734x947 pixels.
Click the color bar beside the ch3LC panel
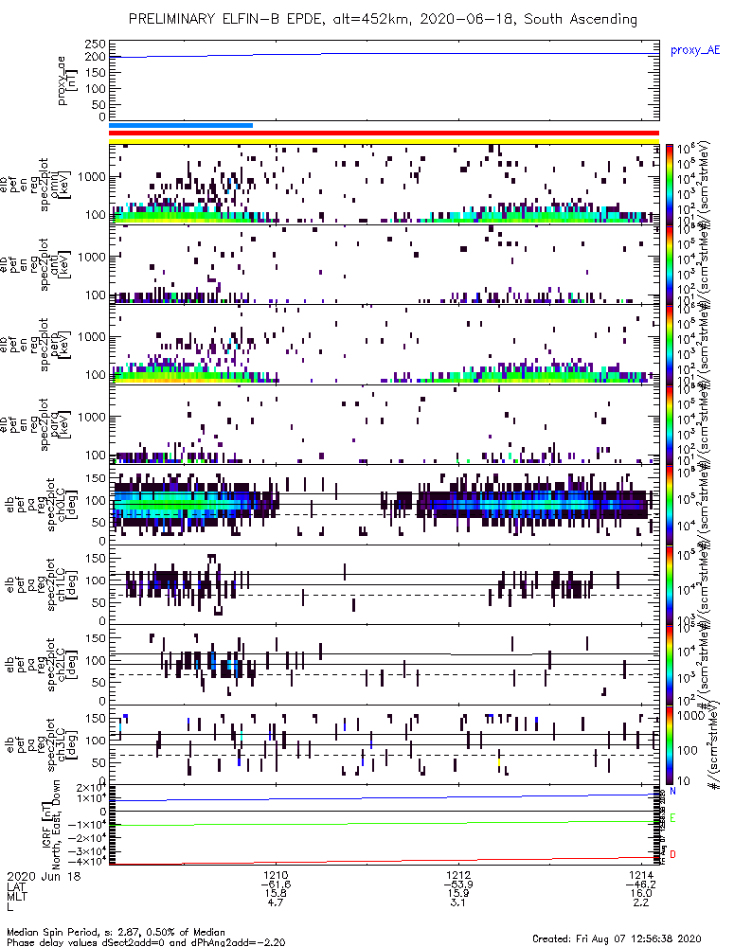[670, 744]
